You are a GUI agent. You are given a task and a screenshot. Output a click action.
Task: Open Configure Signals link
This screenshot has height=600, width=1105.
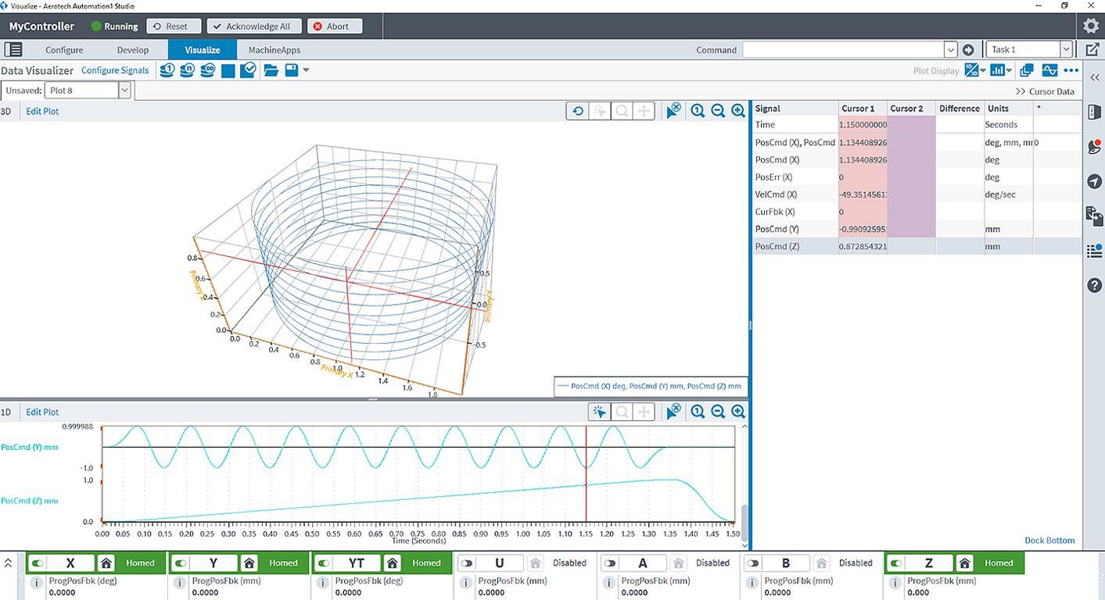point(115,70)
